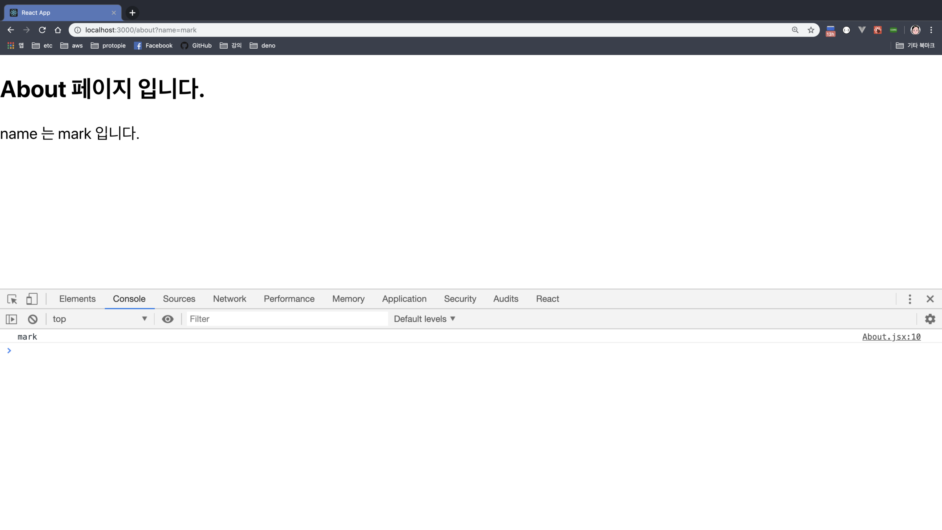Image resolution: width=942 pixels, height=530 pixels.
Task: Open the DevTools three-dot customize menu
Action: click(x=910, y=299)
